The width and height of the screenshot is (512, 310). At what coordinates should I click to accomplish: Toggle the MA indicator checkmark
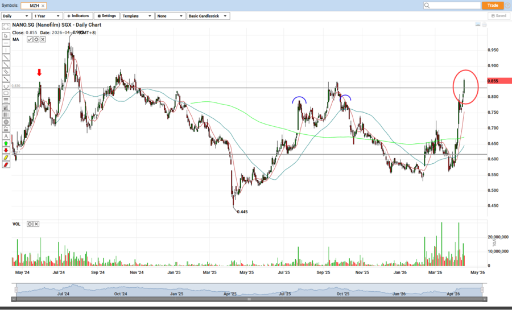pos(30,39)
